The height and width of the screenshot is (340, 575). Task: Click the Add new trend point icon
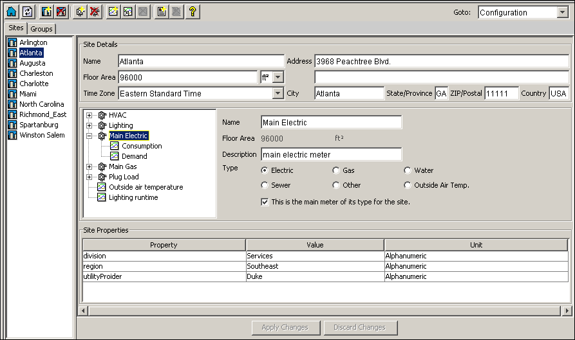tap(113, 12)
